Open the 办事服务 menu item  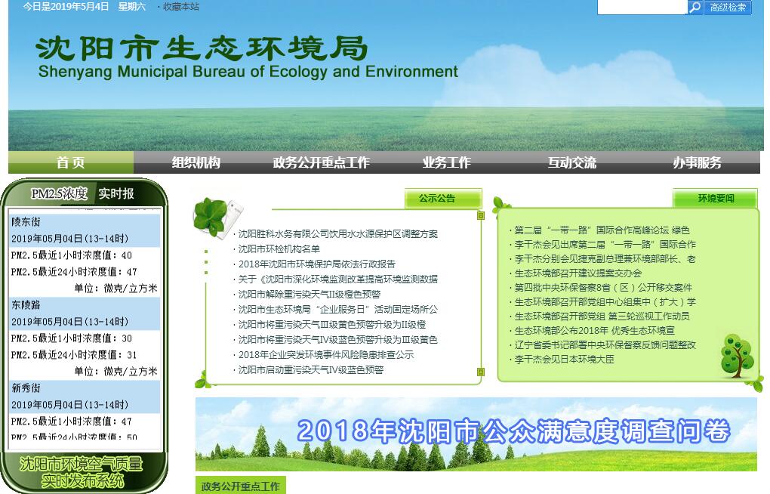point(698,162)
